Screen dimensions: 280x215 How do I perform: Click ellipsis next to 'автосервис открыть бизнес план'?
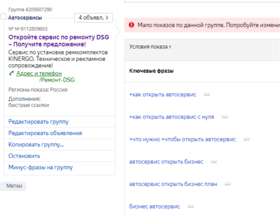[x=227, y=184]
